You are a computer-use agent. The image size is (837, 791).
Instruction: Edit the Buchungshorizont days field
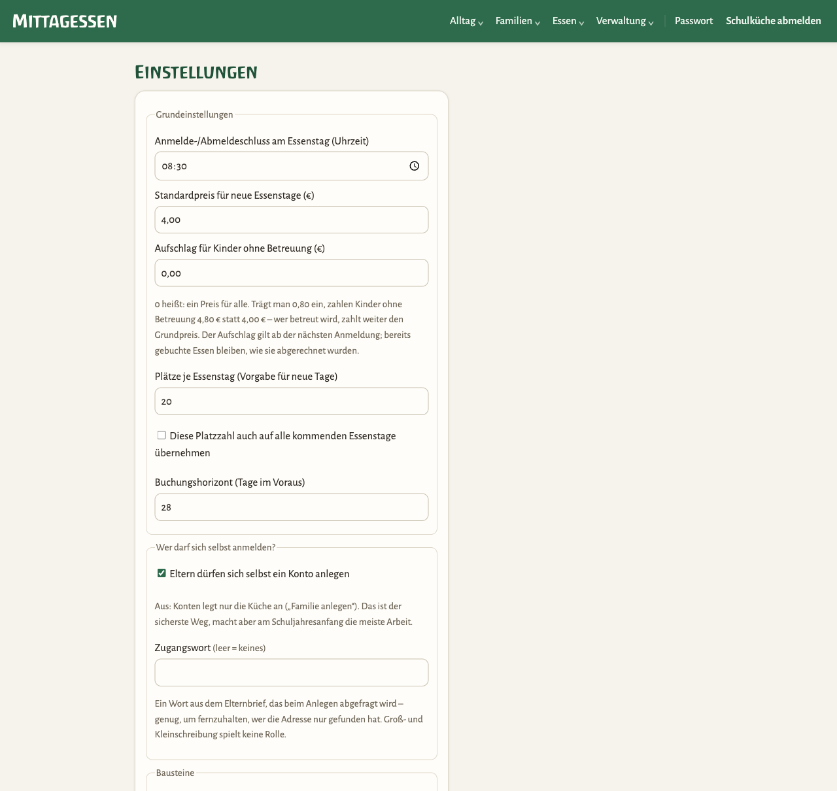pos(292,507)
